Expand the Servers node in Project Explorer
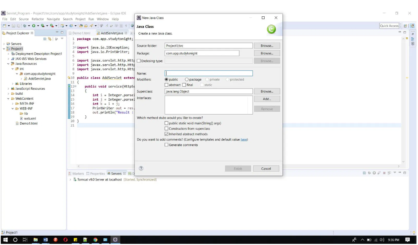The width and height of the screenshot is (418, 245). click(3, 44)
